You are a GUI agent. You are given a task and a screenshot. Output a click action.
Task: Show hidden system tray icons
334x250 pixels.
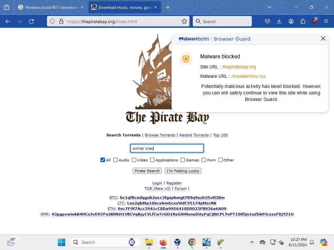click(x=252, y=242)
